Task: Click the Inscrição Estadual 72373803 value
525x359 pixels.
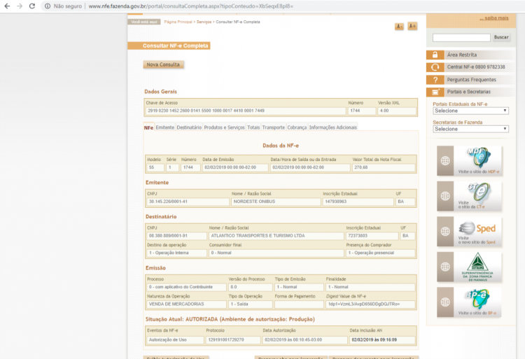Action: pos(358,236)
